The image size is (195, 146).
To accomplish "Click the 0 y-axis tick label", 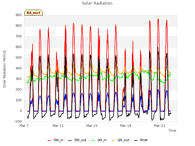I will point(21,111).
